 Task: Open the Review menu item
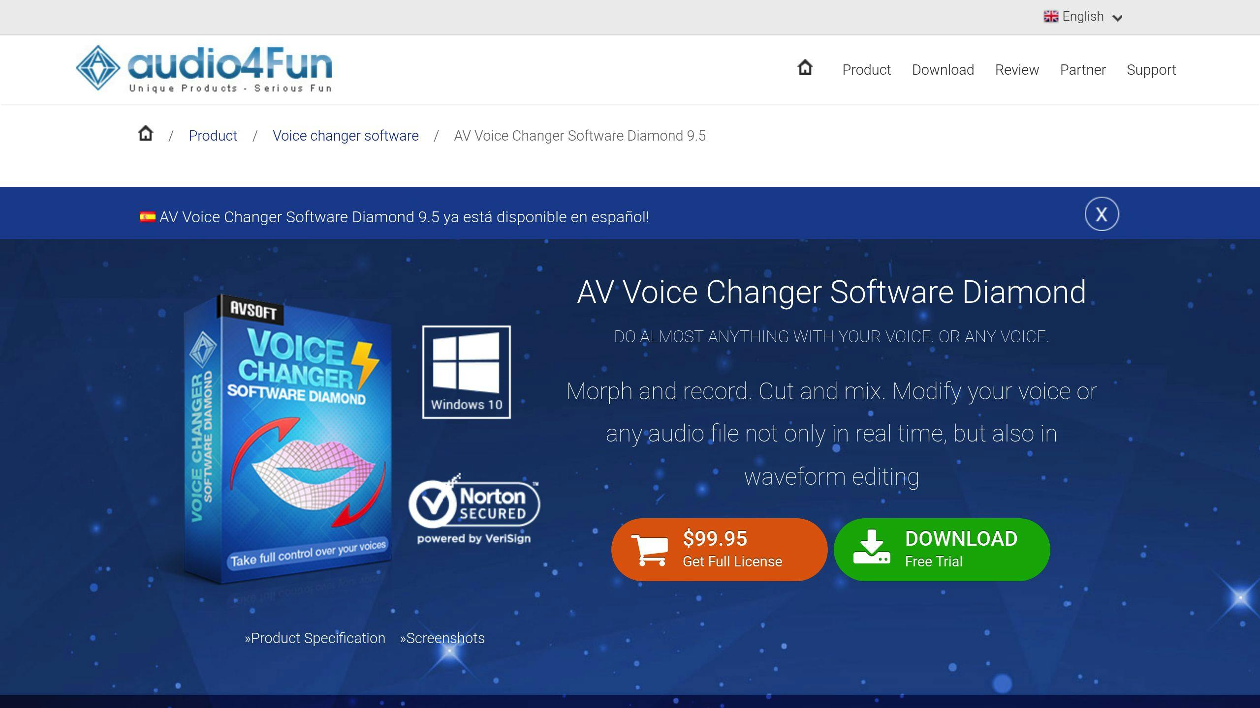pyautogui.click(x=1017, y=70)
